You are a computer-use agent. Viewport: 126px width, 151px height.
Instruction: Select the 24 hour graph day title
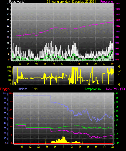[71, 2]
